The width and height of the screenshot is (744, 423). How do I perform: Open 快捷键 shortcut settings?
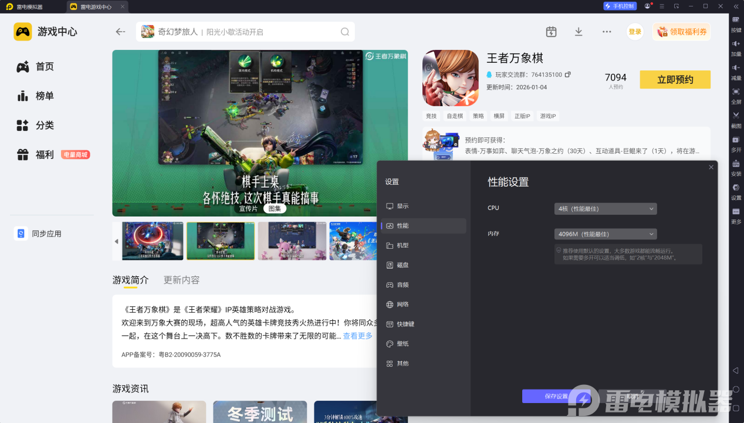click(424, 324)
